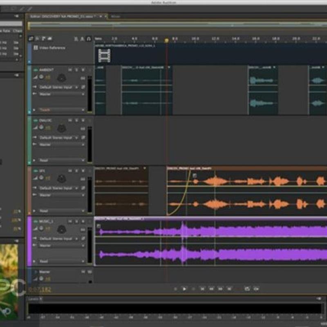The height and width of the screenshot is (327, 327).
Task: Click the DIALOG track stereo pan knob
Action: (62, 128)
